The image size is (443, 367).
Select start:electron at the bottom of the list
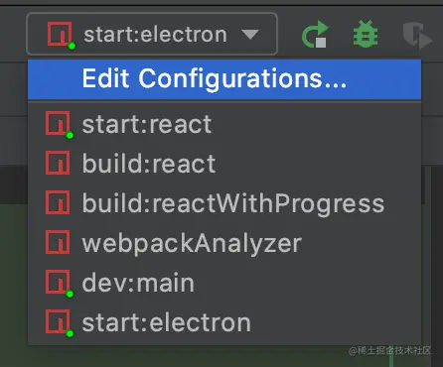224,322
